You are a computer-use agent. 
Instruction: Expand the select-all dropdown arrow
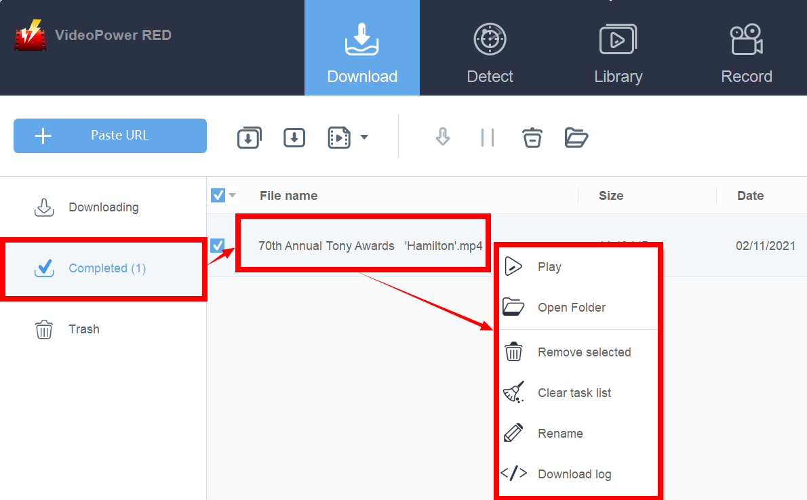(x=233, y=196)
